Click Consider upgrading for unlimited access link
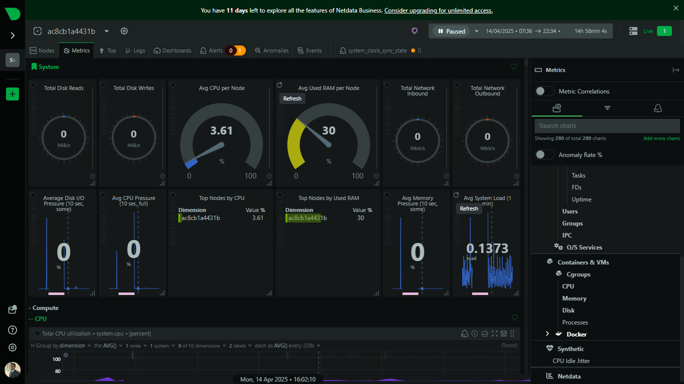This screenshot has height=384, width=684. 439,10
